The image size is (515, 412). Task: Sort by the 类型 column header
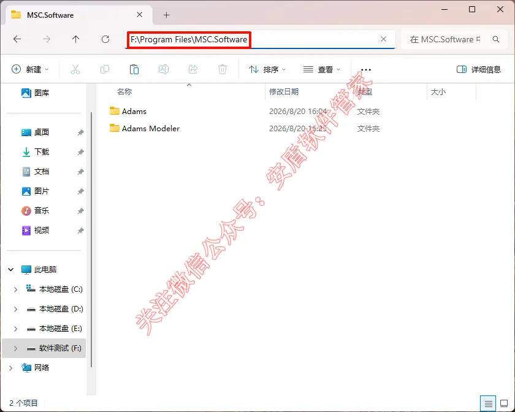click(365, 92)
